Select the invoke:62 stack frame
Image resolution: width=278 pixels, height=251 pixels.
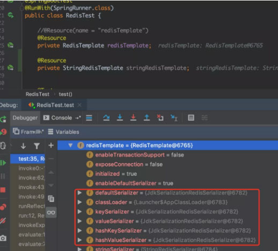click(x=27, y=178)
